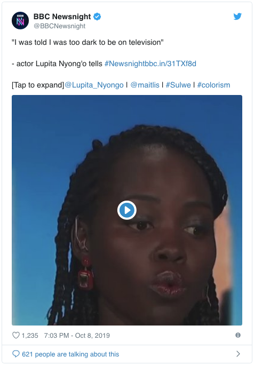Like the tweet with heart icon
Screen dimensions: 254x365
[16, 335]
